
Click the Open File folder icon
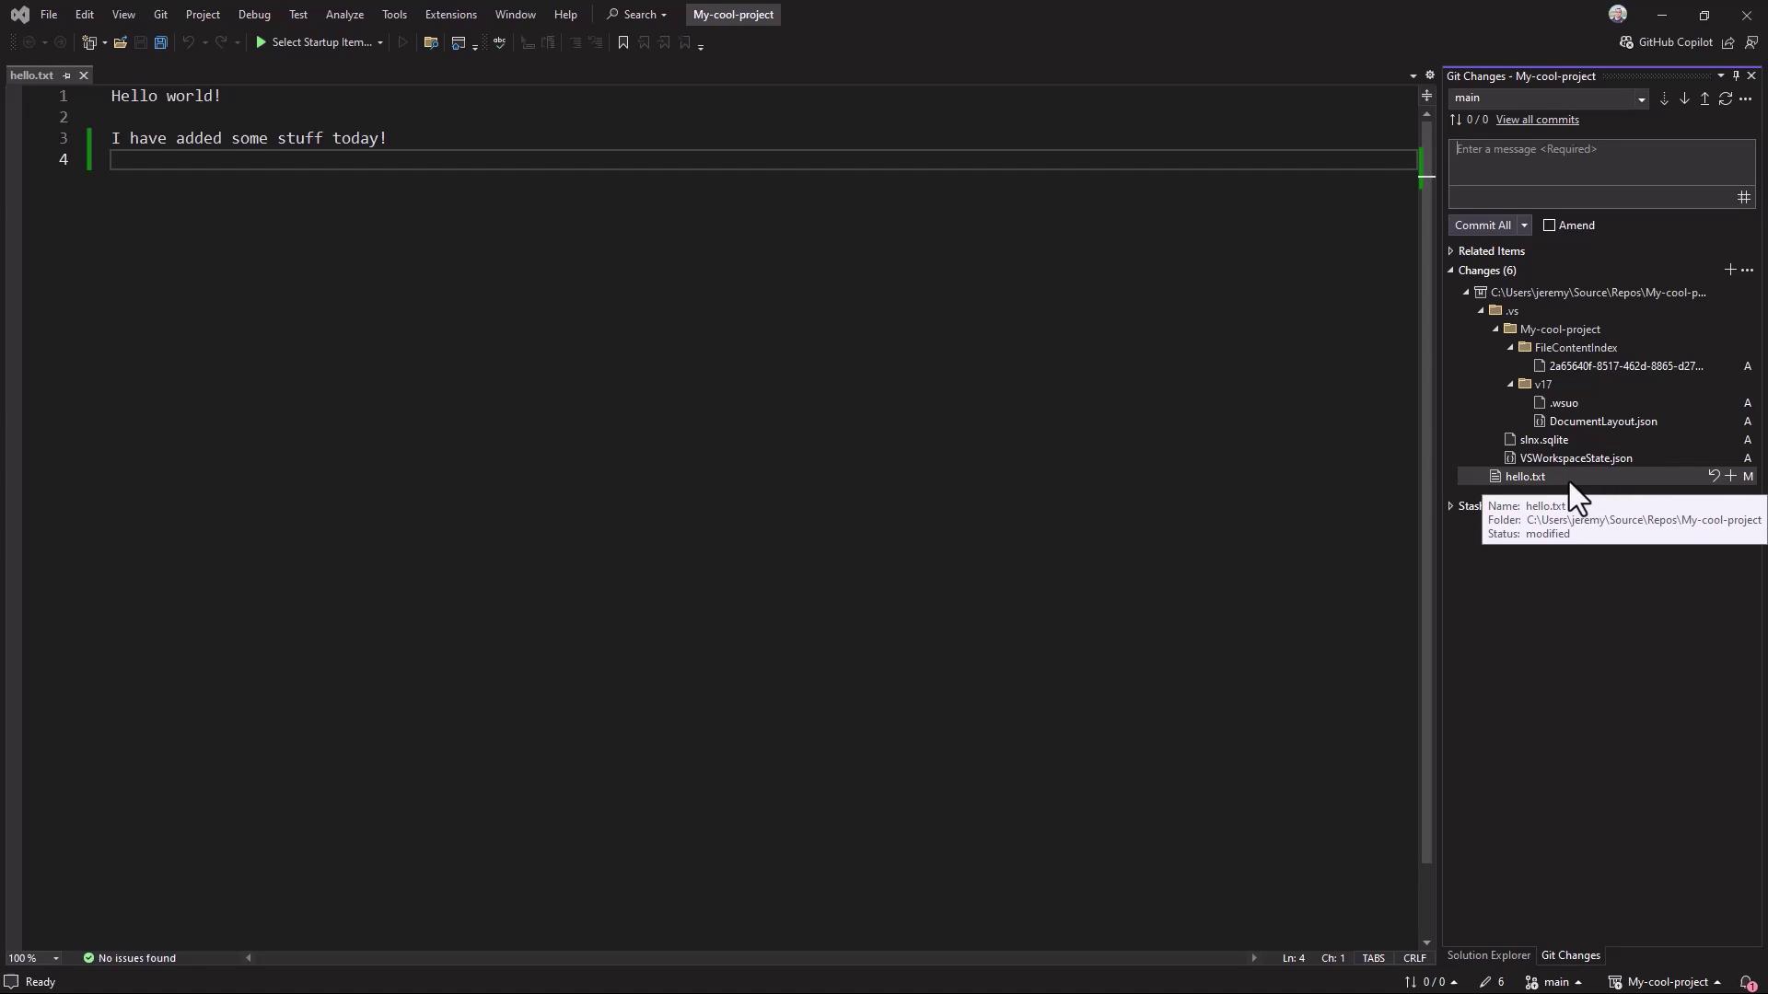pos(120,42)
